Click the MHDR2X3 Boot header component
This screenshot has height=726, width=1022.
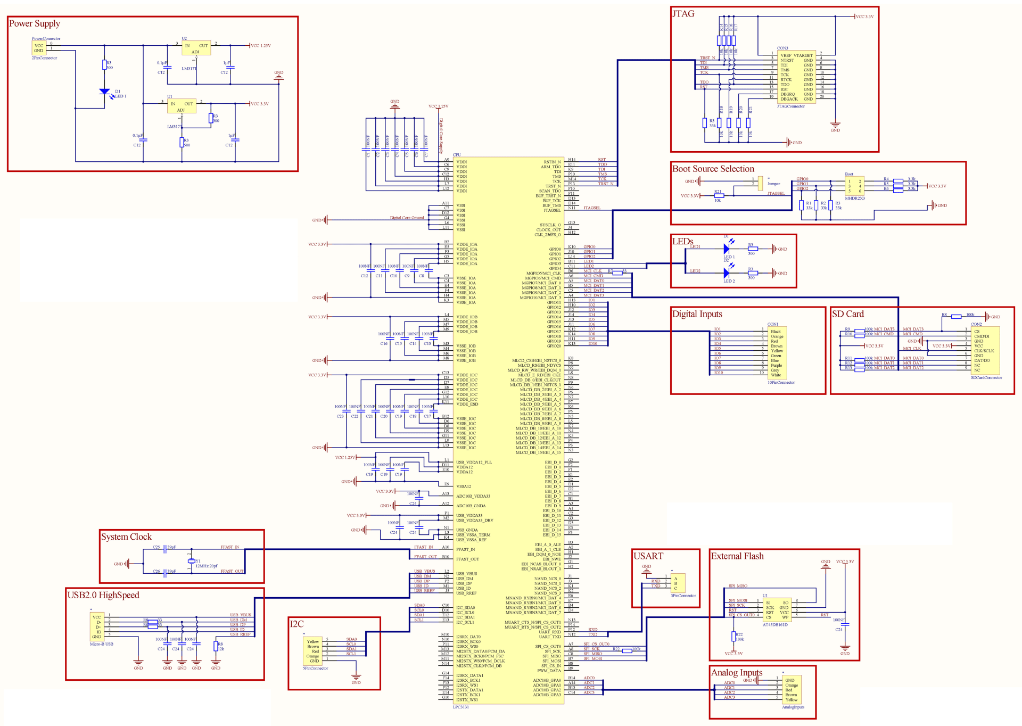pyautogui.click(x=854, y=186)
